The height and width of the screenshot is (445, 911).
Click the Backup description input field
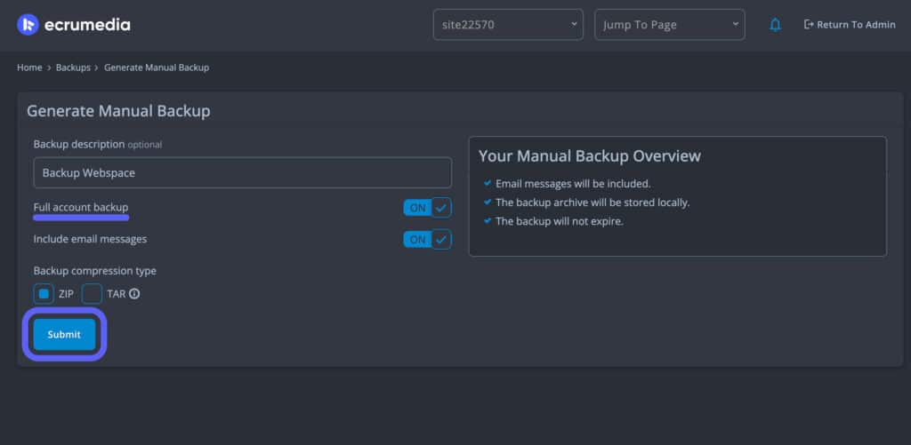click(242, 173)
